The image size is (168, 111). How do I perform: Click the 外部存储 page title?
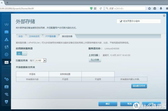pyautogui.click(x=25, y=22)
